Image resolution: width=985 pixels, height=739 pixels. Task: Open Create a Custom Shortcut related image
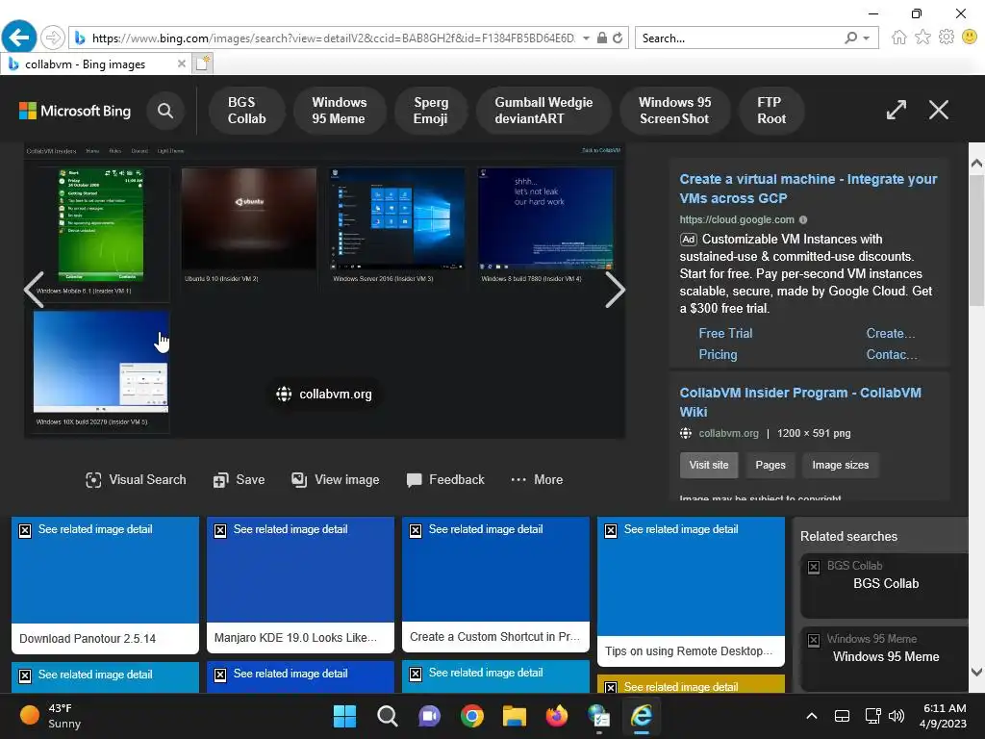click(495, 584)
